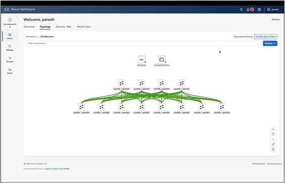Open Analyze in the sidebar
This screenshot has height=183, width=285.
click(x=10, y=59)
